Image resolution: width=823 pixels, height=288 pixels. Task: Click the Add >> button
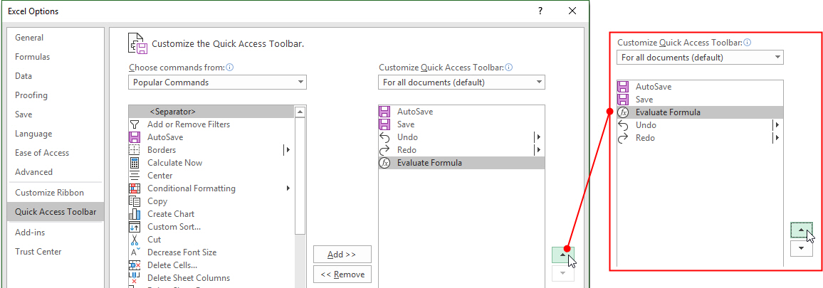tap(342, 255)
